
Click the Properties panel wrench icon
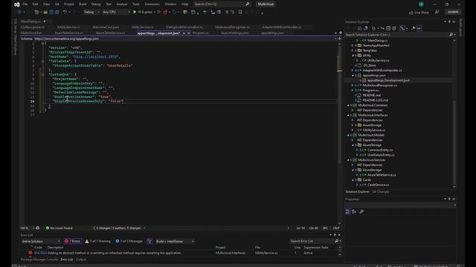(361, 211)
